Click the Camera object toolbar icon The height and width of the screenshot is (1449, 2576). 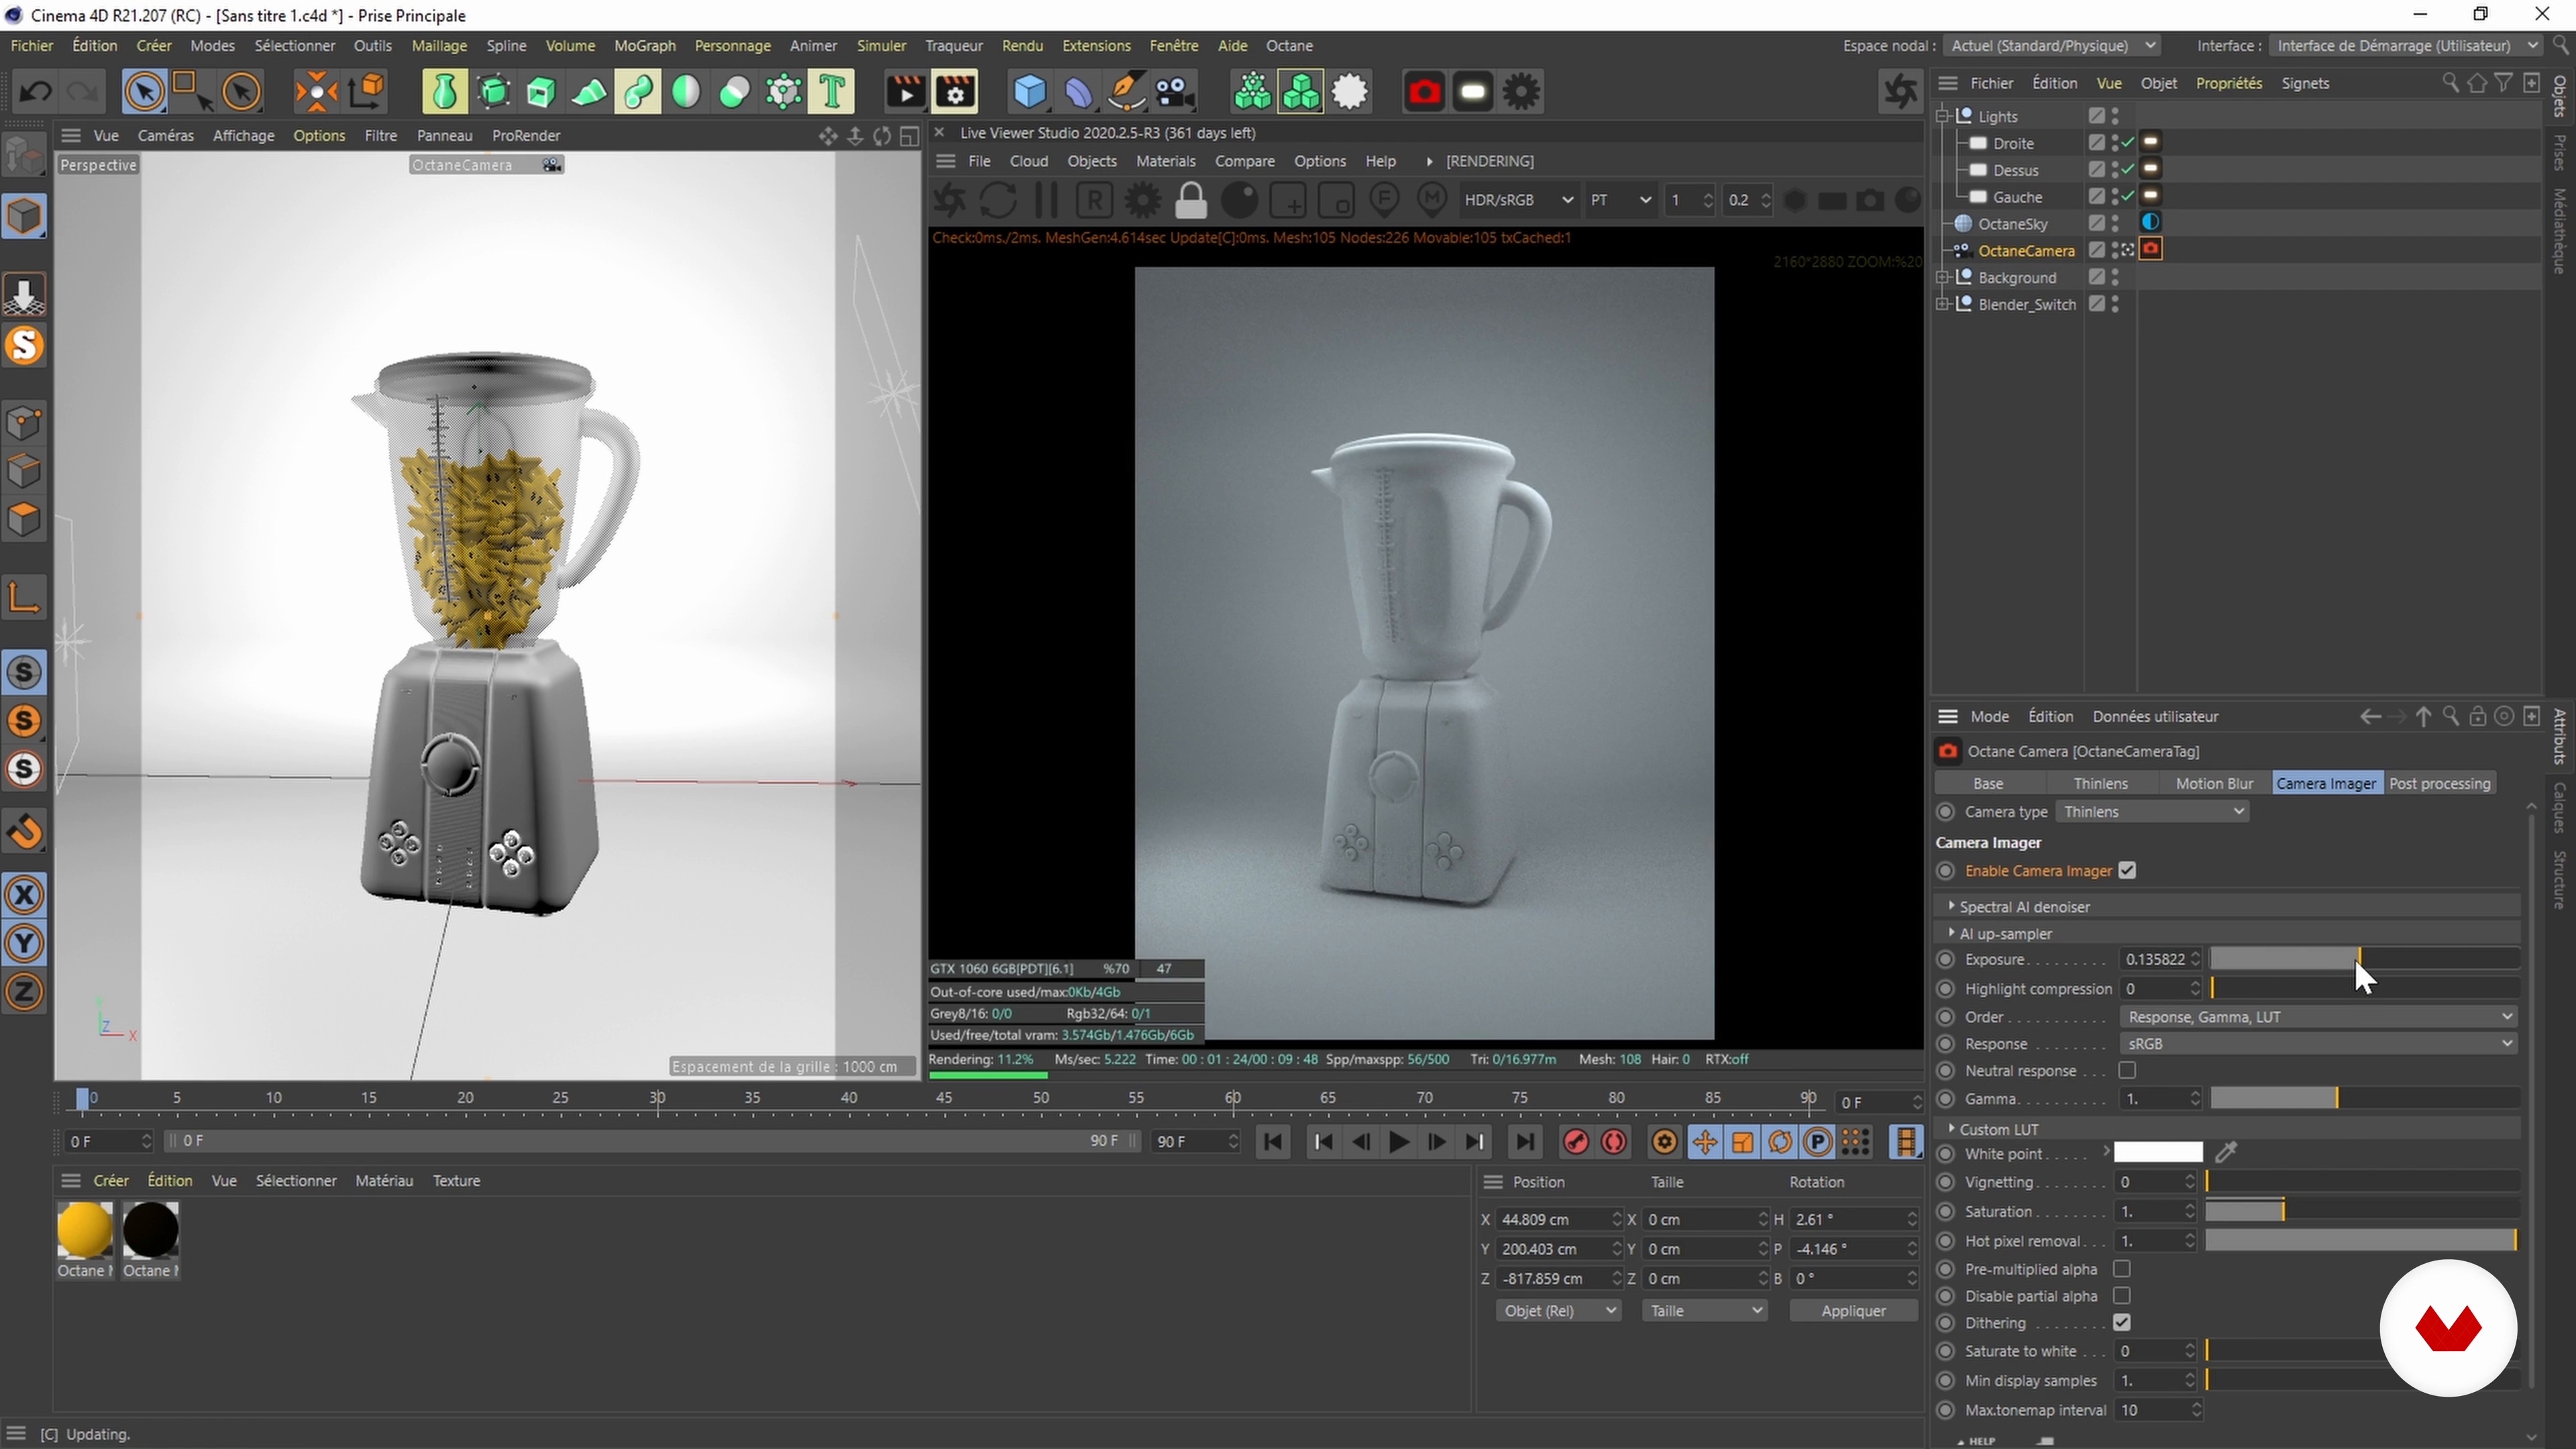click(x=1175, y=92)
